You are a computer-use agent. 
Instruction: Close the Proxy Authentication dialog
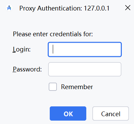pyautogui.click(x=128, y=8)
